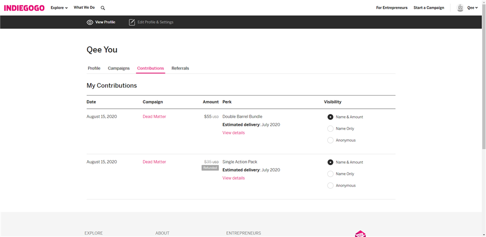This screenshot has width=486, height=237.
Task: Open the Qee account dropdown
Action: tap(472, 8)
